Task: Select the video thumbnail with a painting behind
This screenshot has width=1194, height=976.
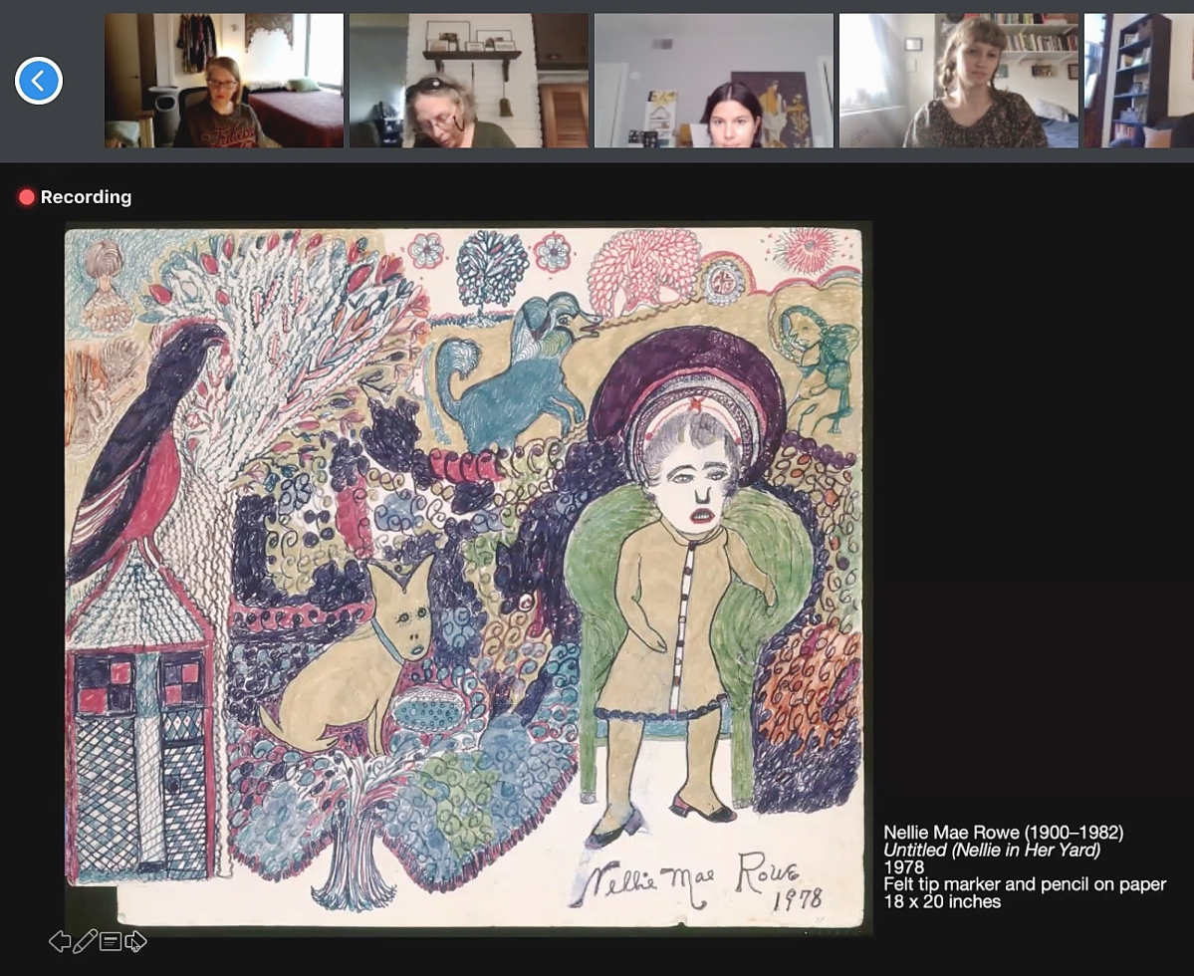Action: 714,80
